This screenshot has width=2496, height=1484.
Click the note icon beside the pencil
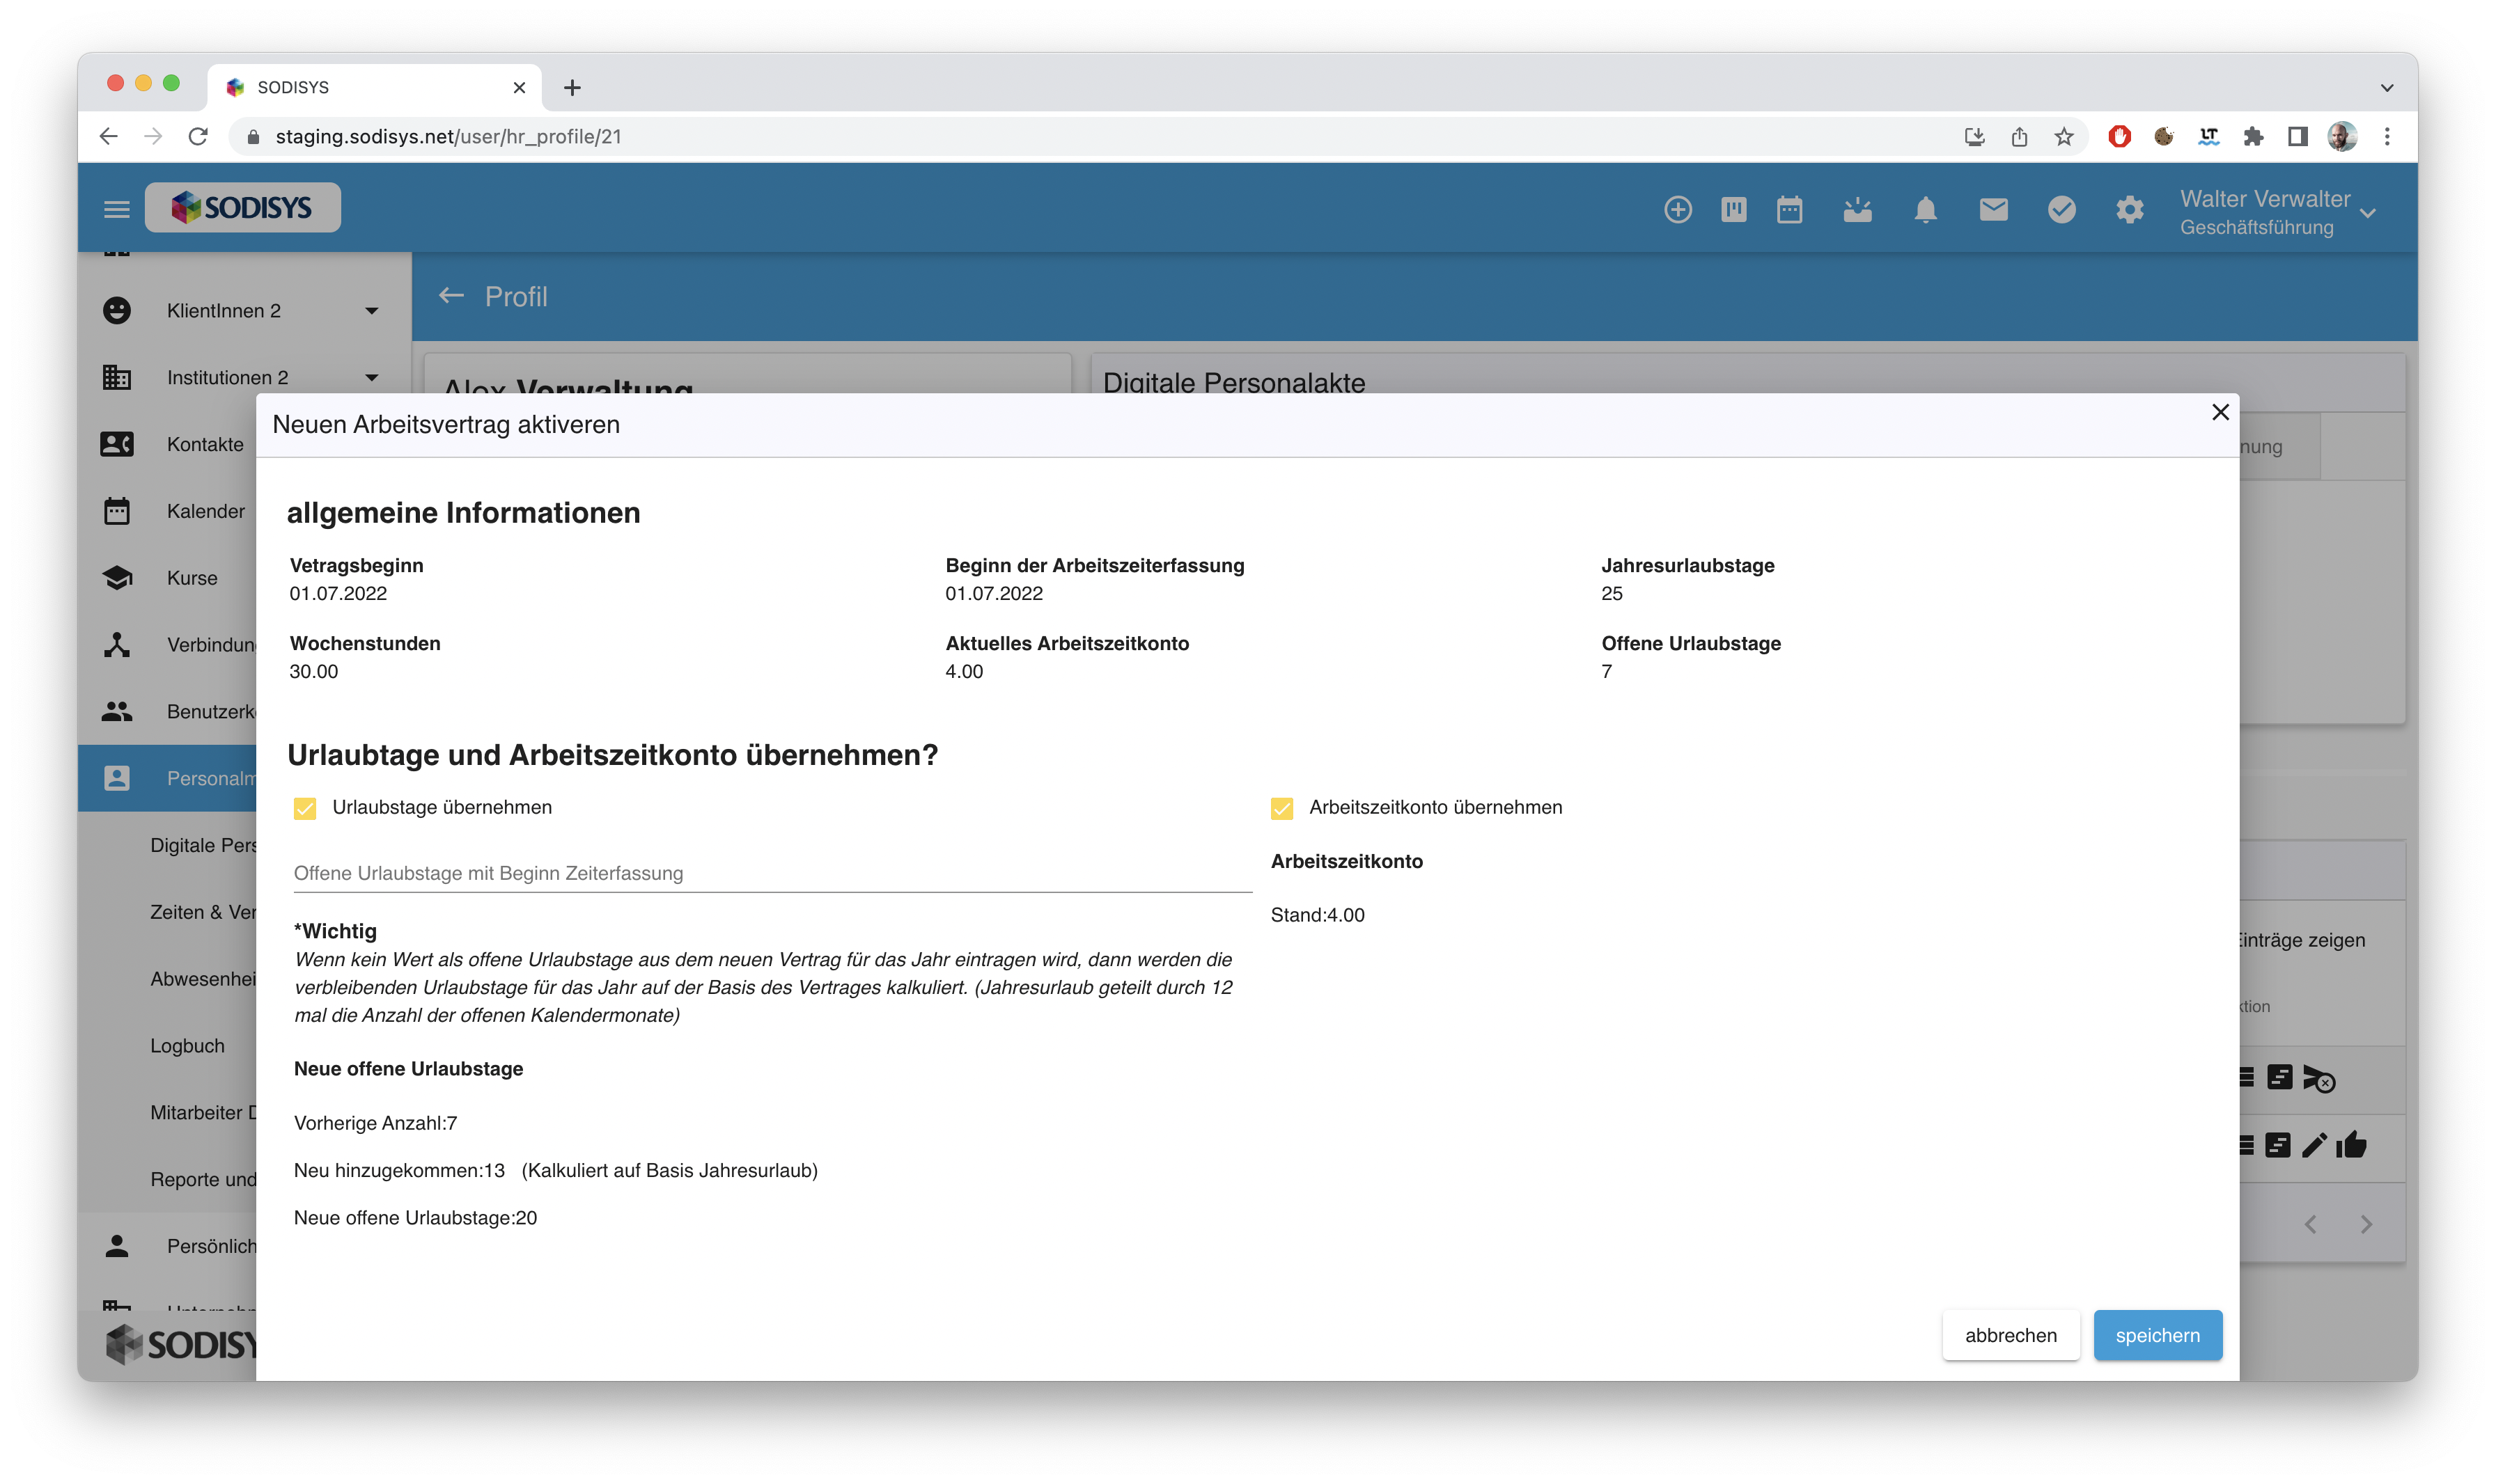point(2278,1145)
